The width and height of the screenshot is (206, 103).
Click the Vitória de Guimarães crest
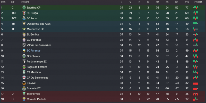(x=24, y=45)
